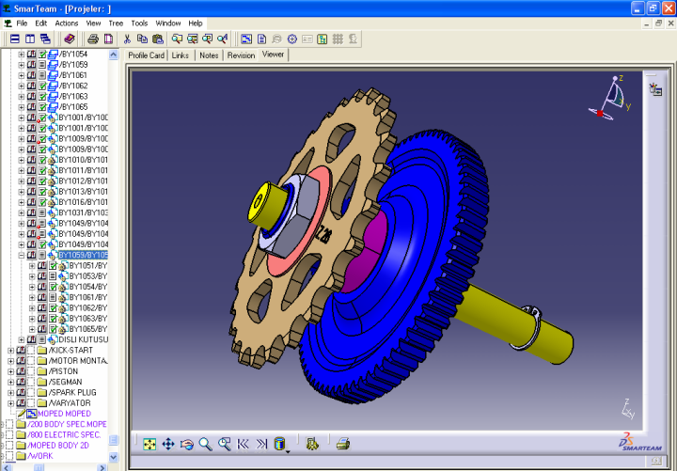Click the Fit All In viewer icon
The height and width of the screenshot is (471, 677).
coord(150,444)
